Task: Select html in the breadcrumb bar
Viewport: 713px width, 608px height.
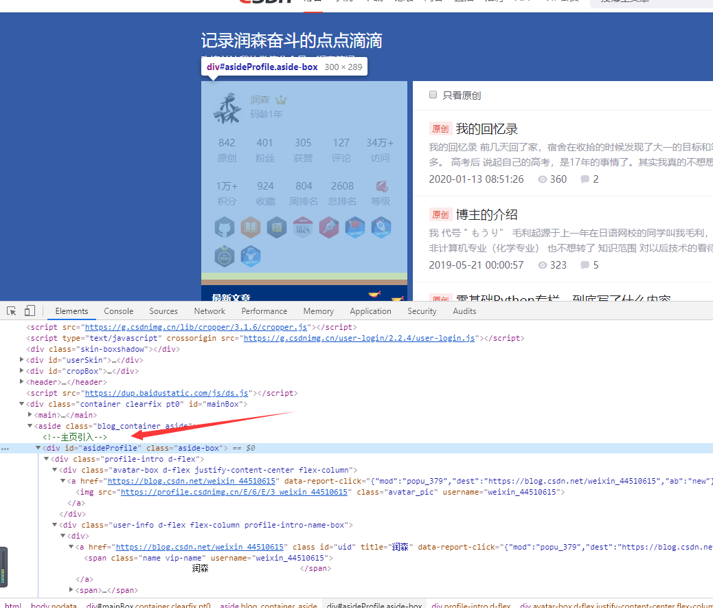Action: [13, 605]
